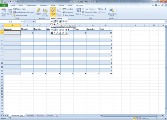Viewport: 167px width, 120px height.
Task: Insert a Button form control
Action: pyautogui.click(x=52, y=21)
